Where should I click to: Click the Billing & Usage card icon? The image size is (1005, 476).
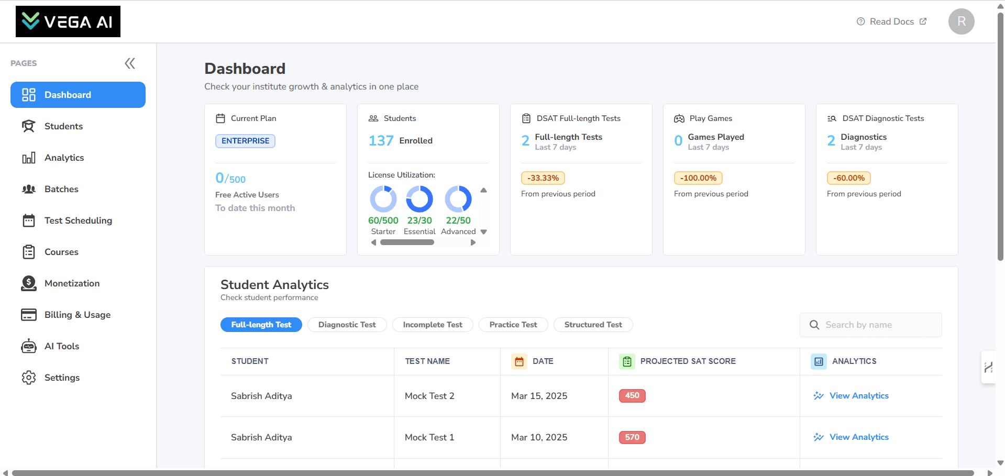[x=29, y=315]
